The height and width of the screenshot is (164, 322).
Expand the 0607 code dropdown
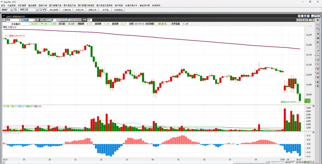12,10
